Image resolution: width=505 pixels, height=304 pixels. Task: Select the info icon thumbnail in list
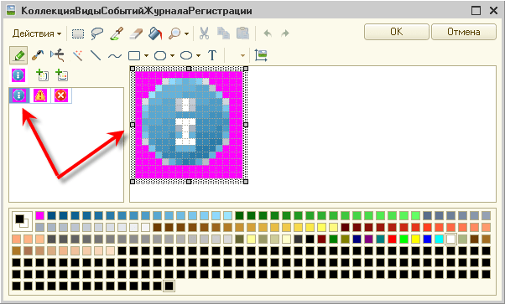pos(19,95)
